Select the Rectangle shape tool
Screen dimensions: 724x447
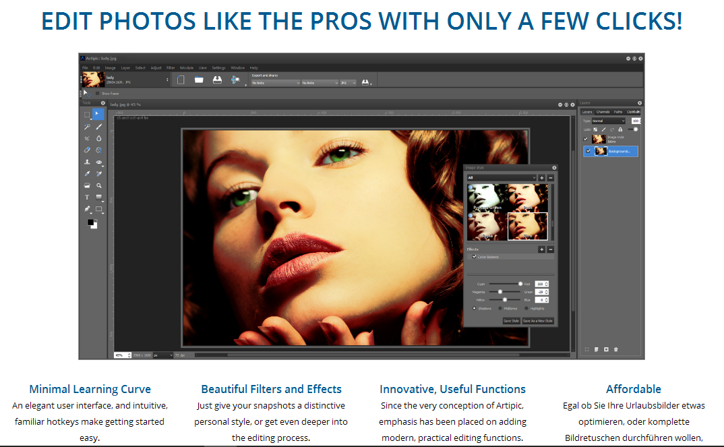pyautogui.click(x=99, y=209)
